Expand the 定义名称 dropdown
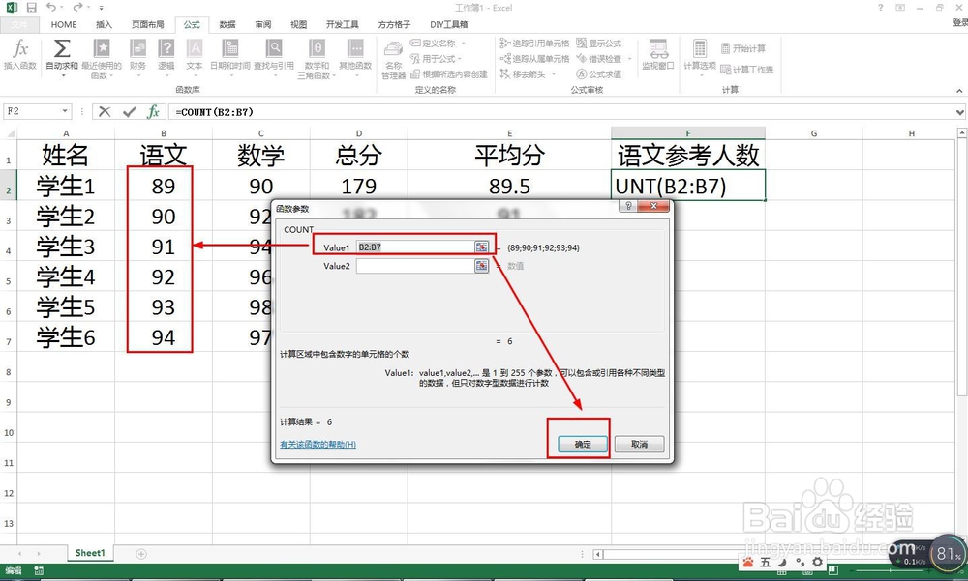 coord(464,44)
